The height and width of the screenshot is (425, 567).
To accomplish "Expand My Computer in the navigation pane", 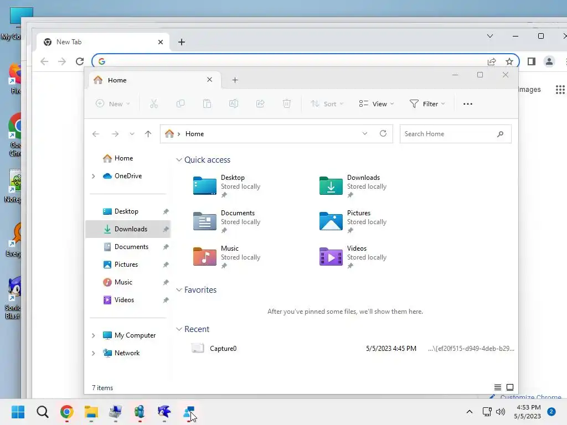I will click(93, 335).
